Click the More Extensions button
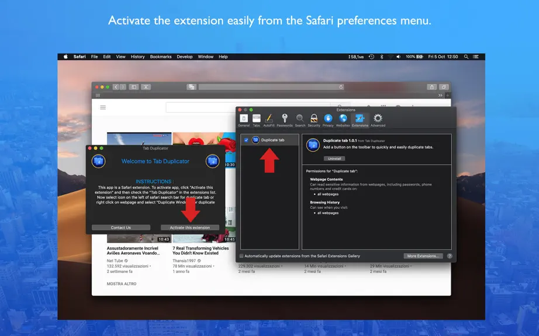This screenshot has width=539, height=336. click(423, 256)
